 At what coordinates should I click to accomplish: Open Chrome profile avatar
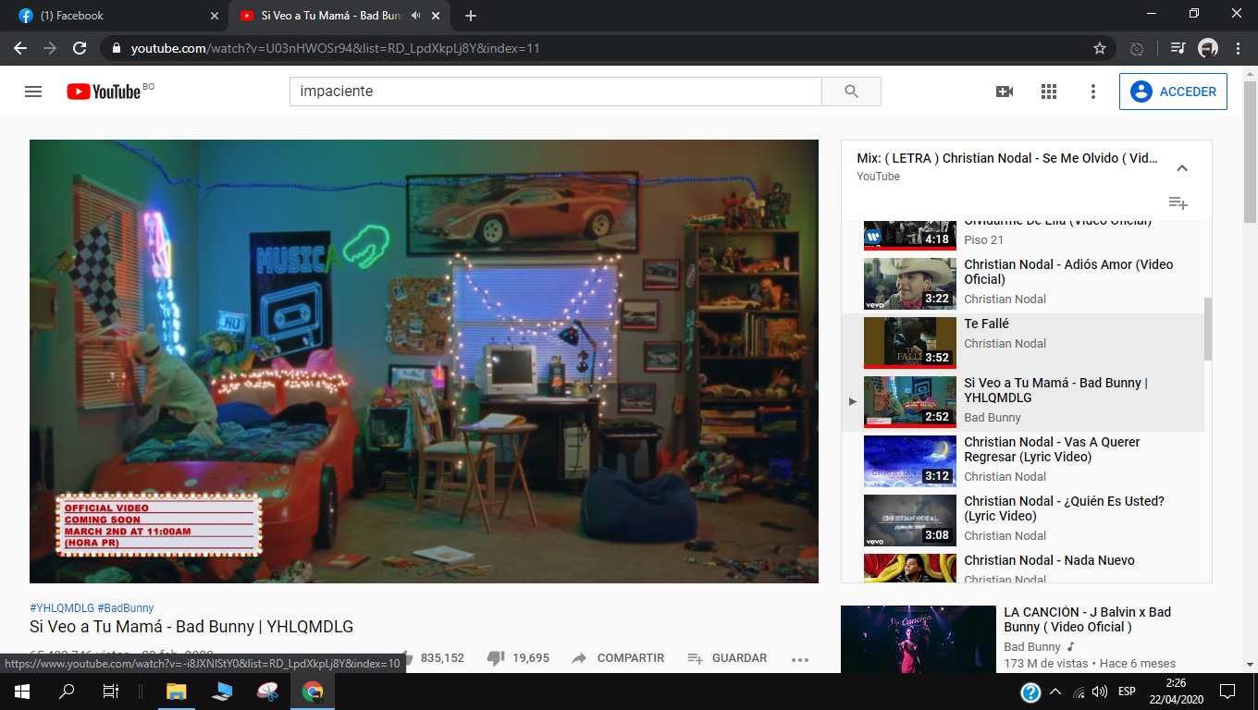pyautogui.click(x=1208, y=48)
